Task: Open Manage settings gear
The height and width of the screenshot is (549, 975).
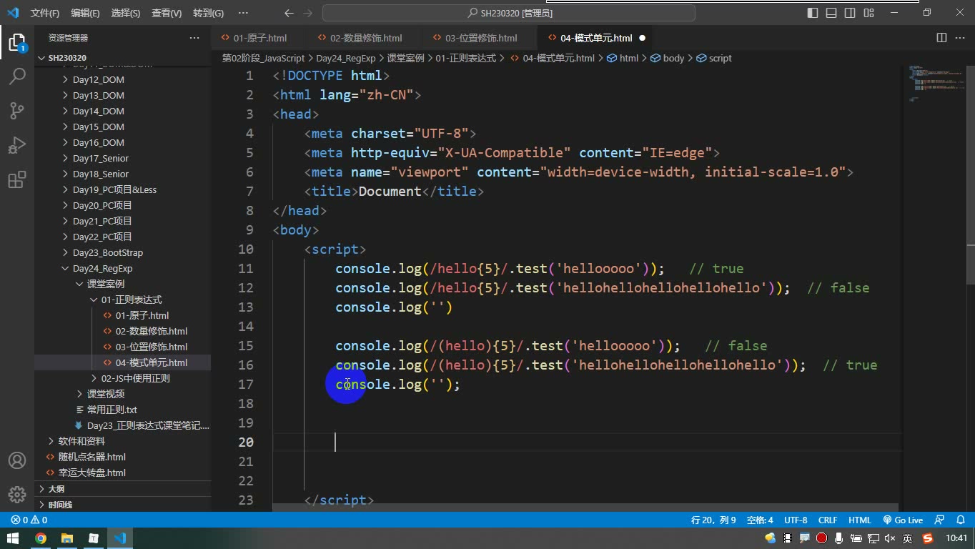Action: (17, 495)
